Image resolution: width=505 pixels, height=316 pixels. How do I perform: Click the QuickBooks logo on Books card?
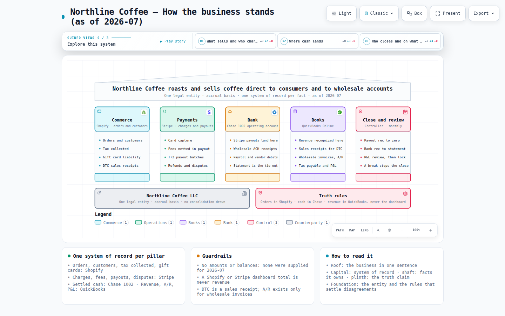click(x=339, y=112)
